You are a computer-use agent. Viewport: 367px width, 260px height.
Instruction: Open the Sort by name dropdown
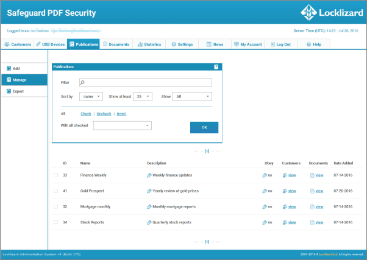click(x=91, y=96)
